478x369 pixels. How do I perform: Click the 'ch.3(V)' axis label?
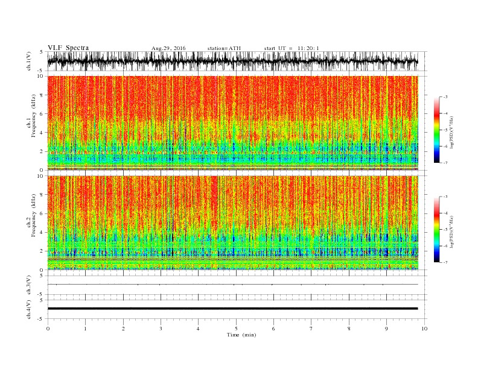(29, 285)
